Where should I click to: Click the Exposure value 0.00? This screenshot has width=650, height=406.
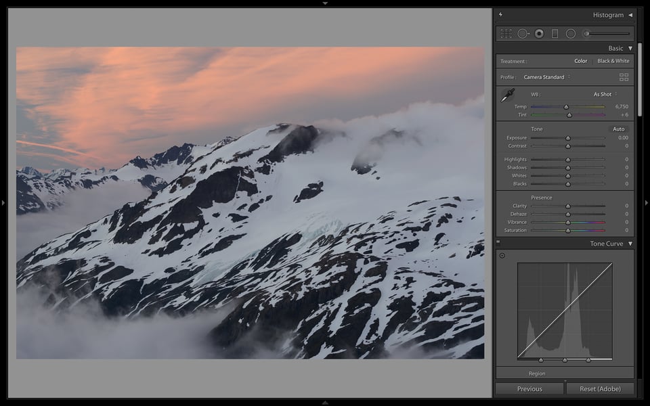(623, 137)
